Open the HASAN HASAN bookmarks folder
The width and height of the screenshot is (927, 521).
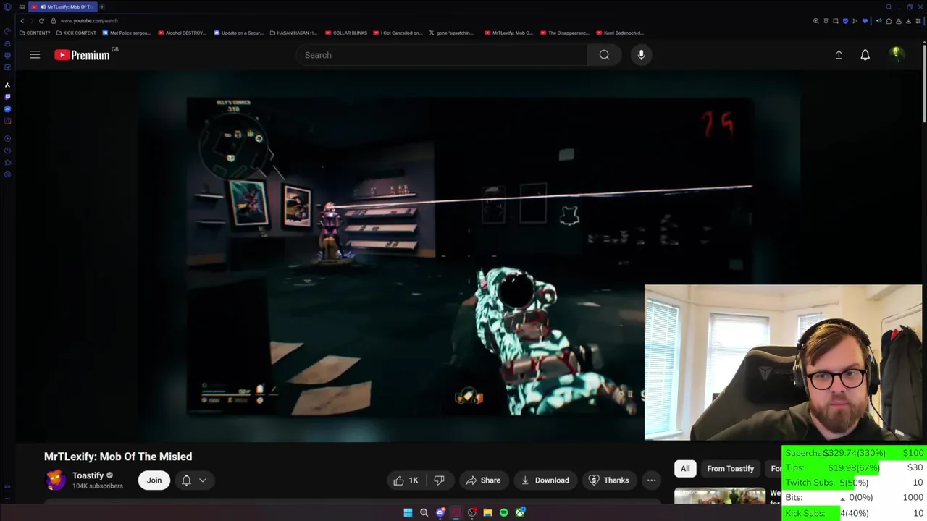pyautogui.click(x=293, y=33)
